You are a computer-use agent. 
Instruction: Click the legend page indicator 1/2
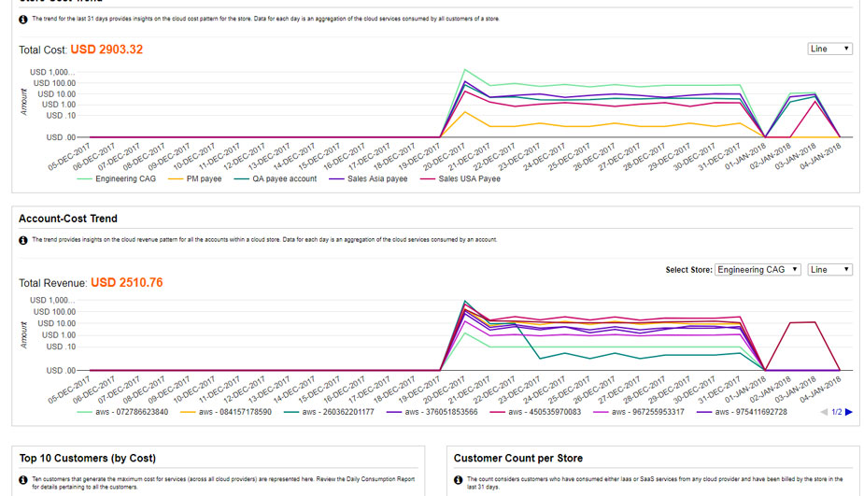(x=837, y=412)
